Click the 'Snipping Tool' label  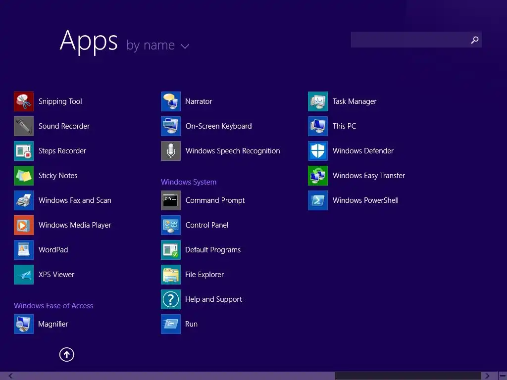pos(60,101)
